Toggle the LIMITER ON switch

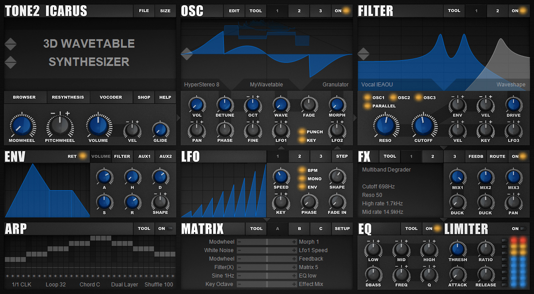(x=519, y=229)
